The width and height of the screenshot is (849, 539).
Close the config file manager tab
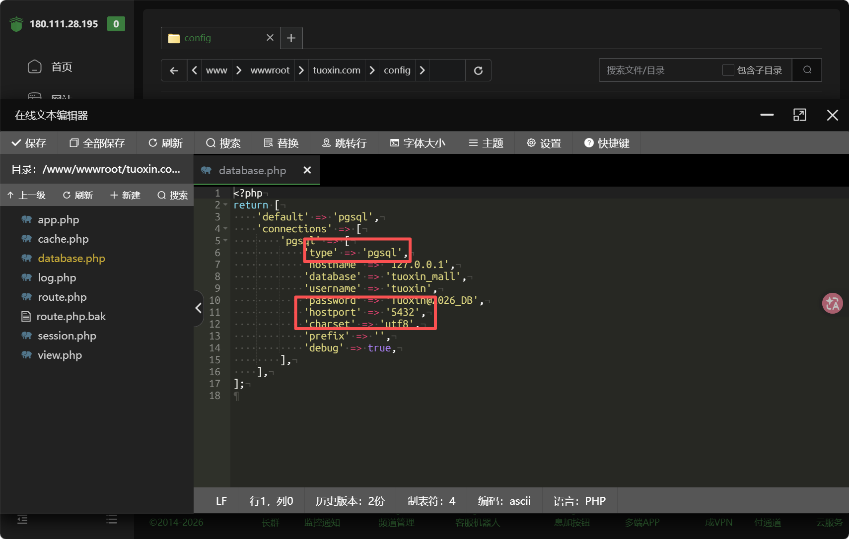270,38
